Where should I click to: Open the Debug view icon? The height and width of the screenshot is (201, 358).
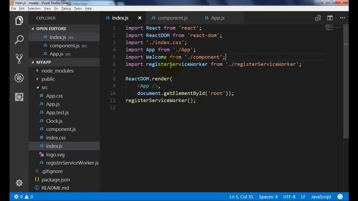click(x=19, y=78)
